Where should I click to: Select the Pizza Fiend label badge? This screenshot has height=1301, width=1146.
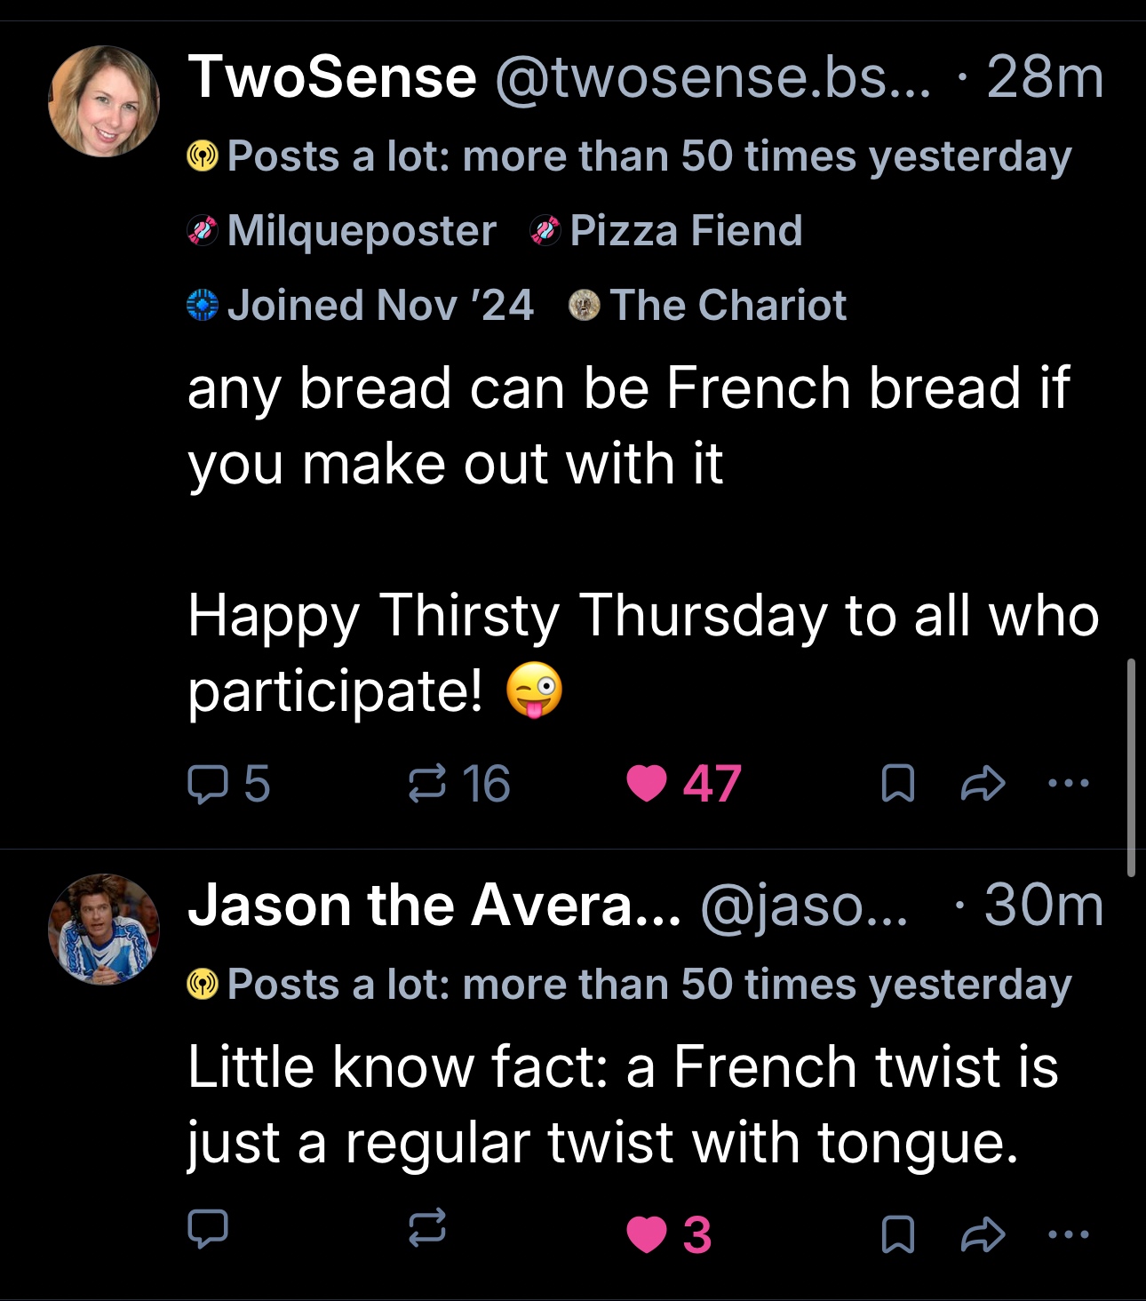(667, 231)
